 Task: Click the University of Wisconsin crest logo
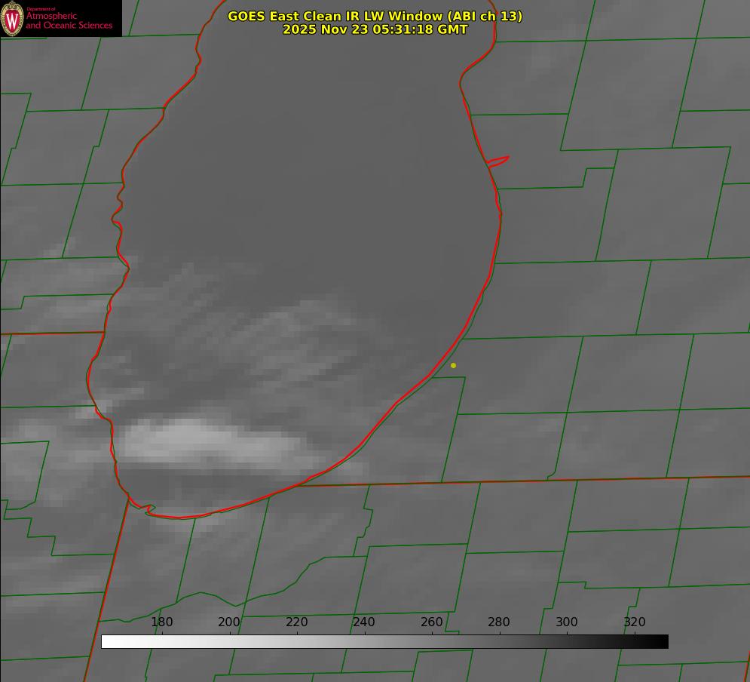(x=12, y=18)
